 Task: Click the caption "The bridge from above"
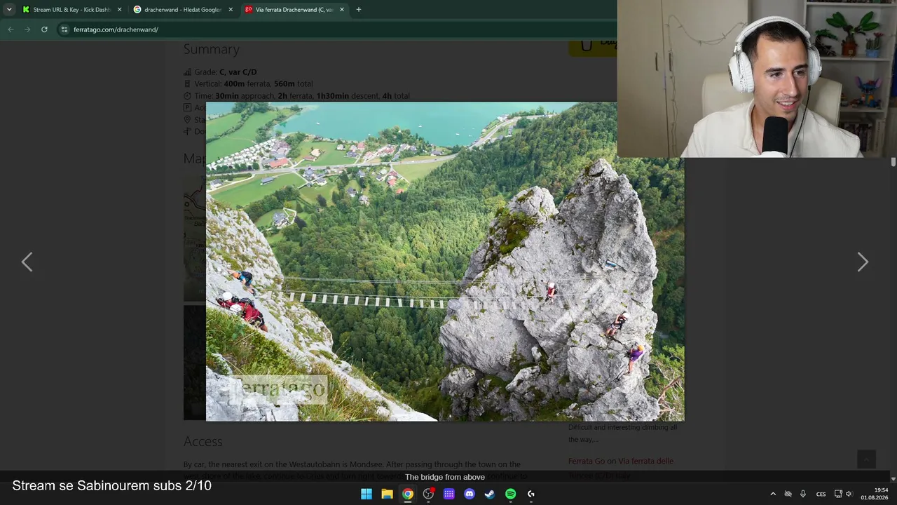[x=445, y=477]
